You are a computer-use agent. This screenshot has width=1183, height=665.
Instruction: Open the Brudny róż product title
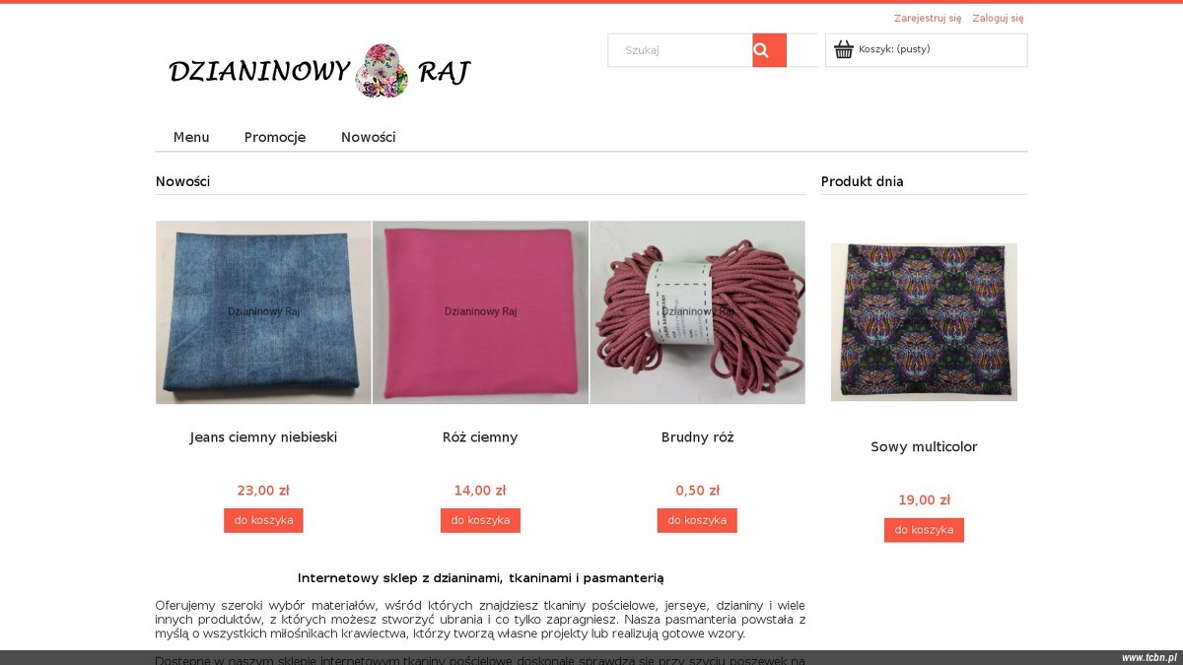point(697,437)
